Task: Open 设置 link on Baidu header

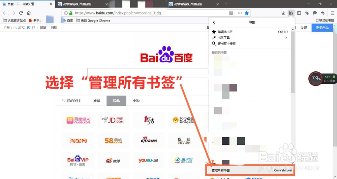Action: pyautogui.click(x=304, y=28)
